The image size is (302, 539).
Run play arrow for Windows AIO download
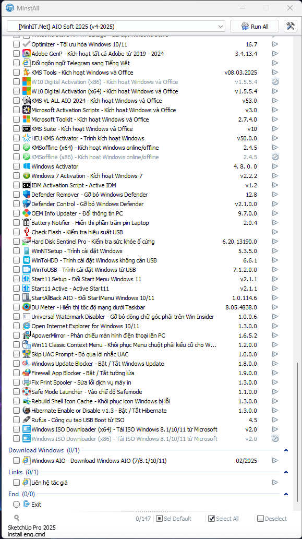coord(275,461)
